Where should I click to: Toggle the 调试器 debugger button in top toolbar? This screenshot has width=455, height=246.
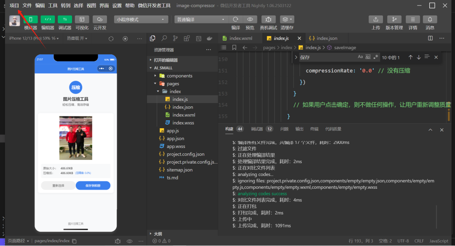(65, 19)
